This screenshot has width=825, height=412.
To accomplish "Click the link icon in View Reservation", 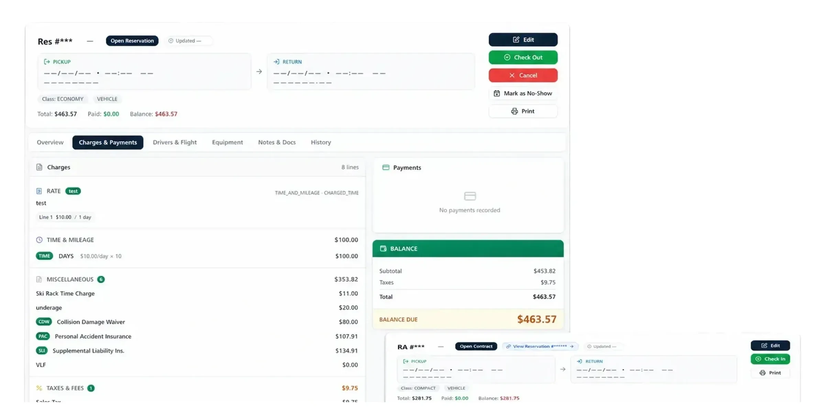I will [x=508, y=346].
